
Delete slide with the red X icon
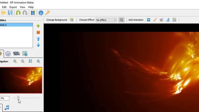click(38, 32)
